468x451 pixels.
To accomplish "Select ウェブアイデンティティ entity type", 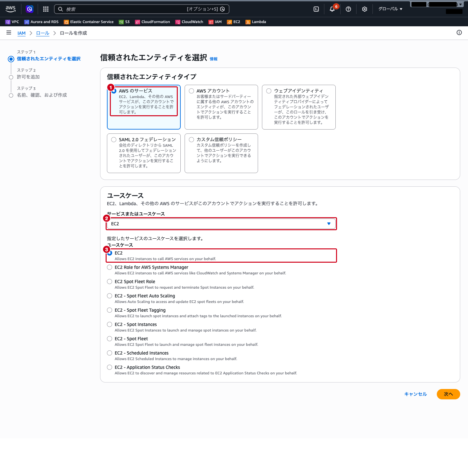I will [299, 107].
